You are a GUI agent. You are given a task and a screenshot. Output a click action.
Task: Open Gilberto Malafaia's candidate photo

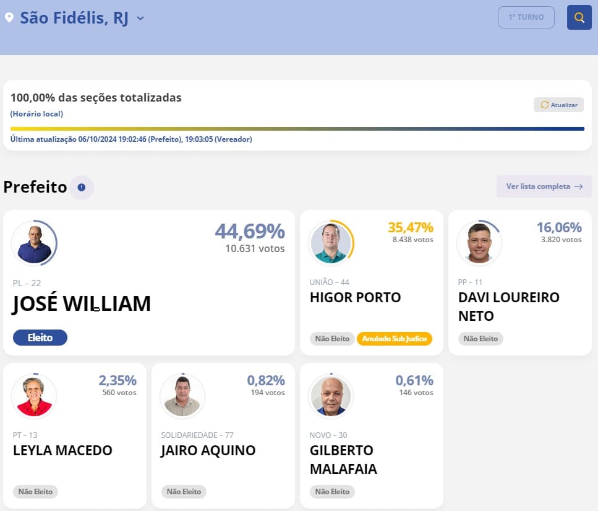pos(331,396)
